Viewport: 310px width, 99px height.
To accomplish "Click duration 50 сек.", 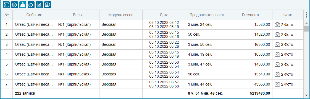I will (194, 35).
